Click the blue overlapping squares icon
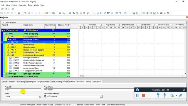The image size is (188, 106). click(x=74, y=13)
